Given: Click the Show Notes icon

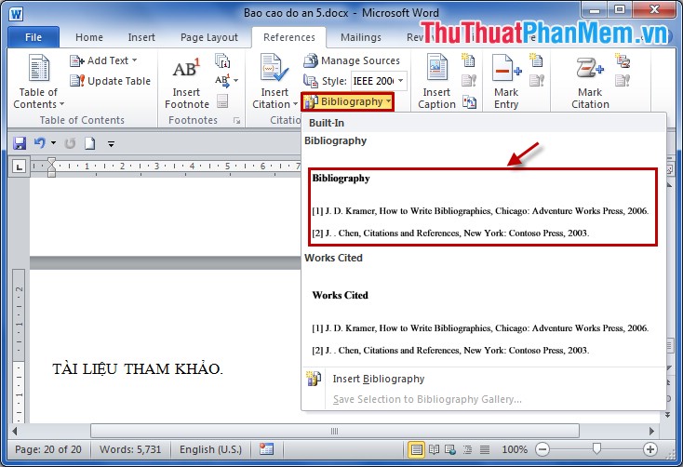Looking at the screenshot, I should [x=222, y=101].
